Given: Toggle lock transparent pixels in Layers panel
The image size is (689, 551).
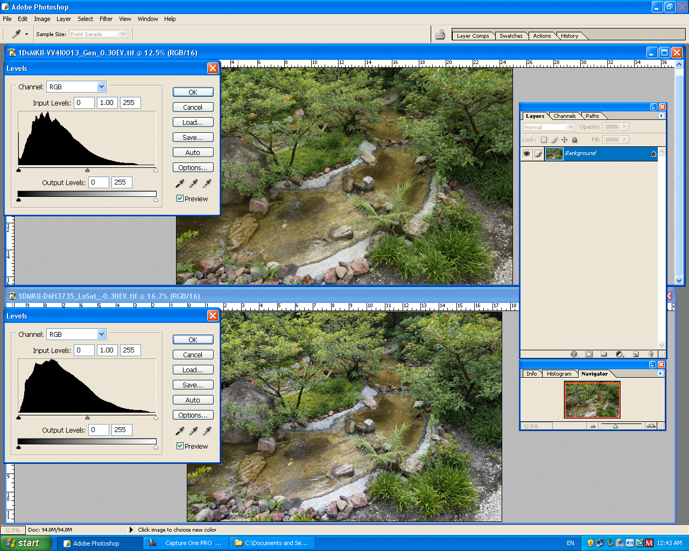Looking at the screenshot, I should (544, 140).
